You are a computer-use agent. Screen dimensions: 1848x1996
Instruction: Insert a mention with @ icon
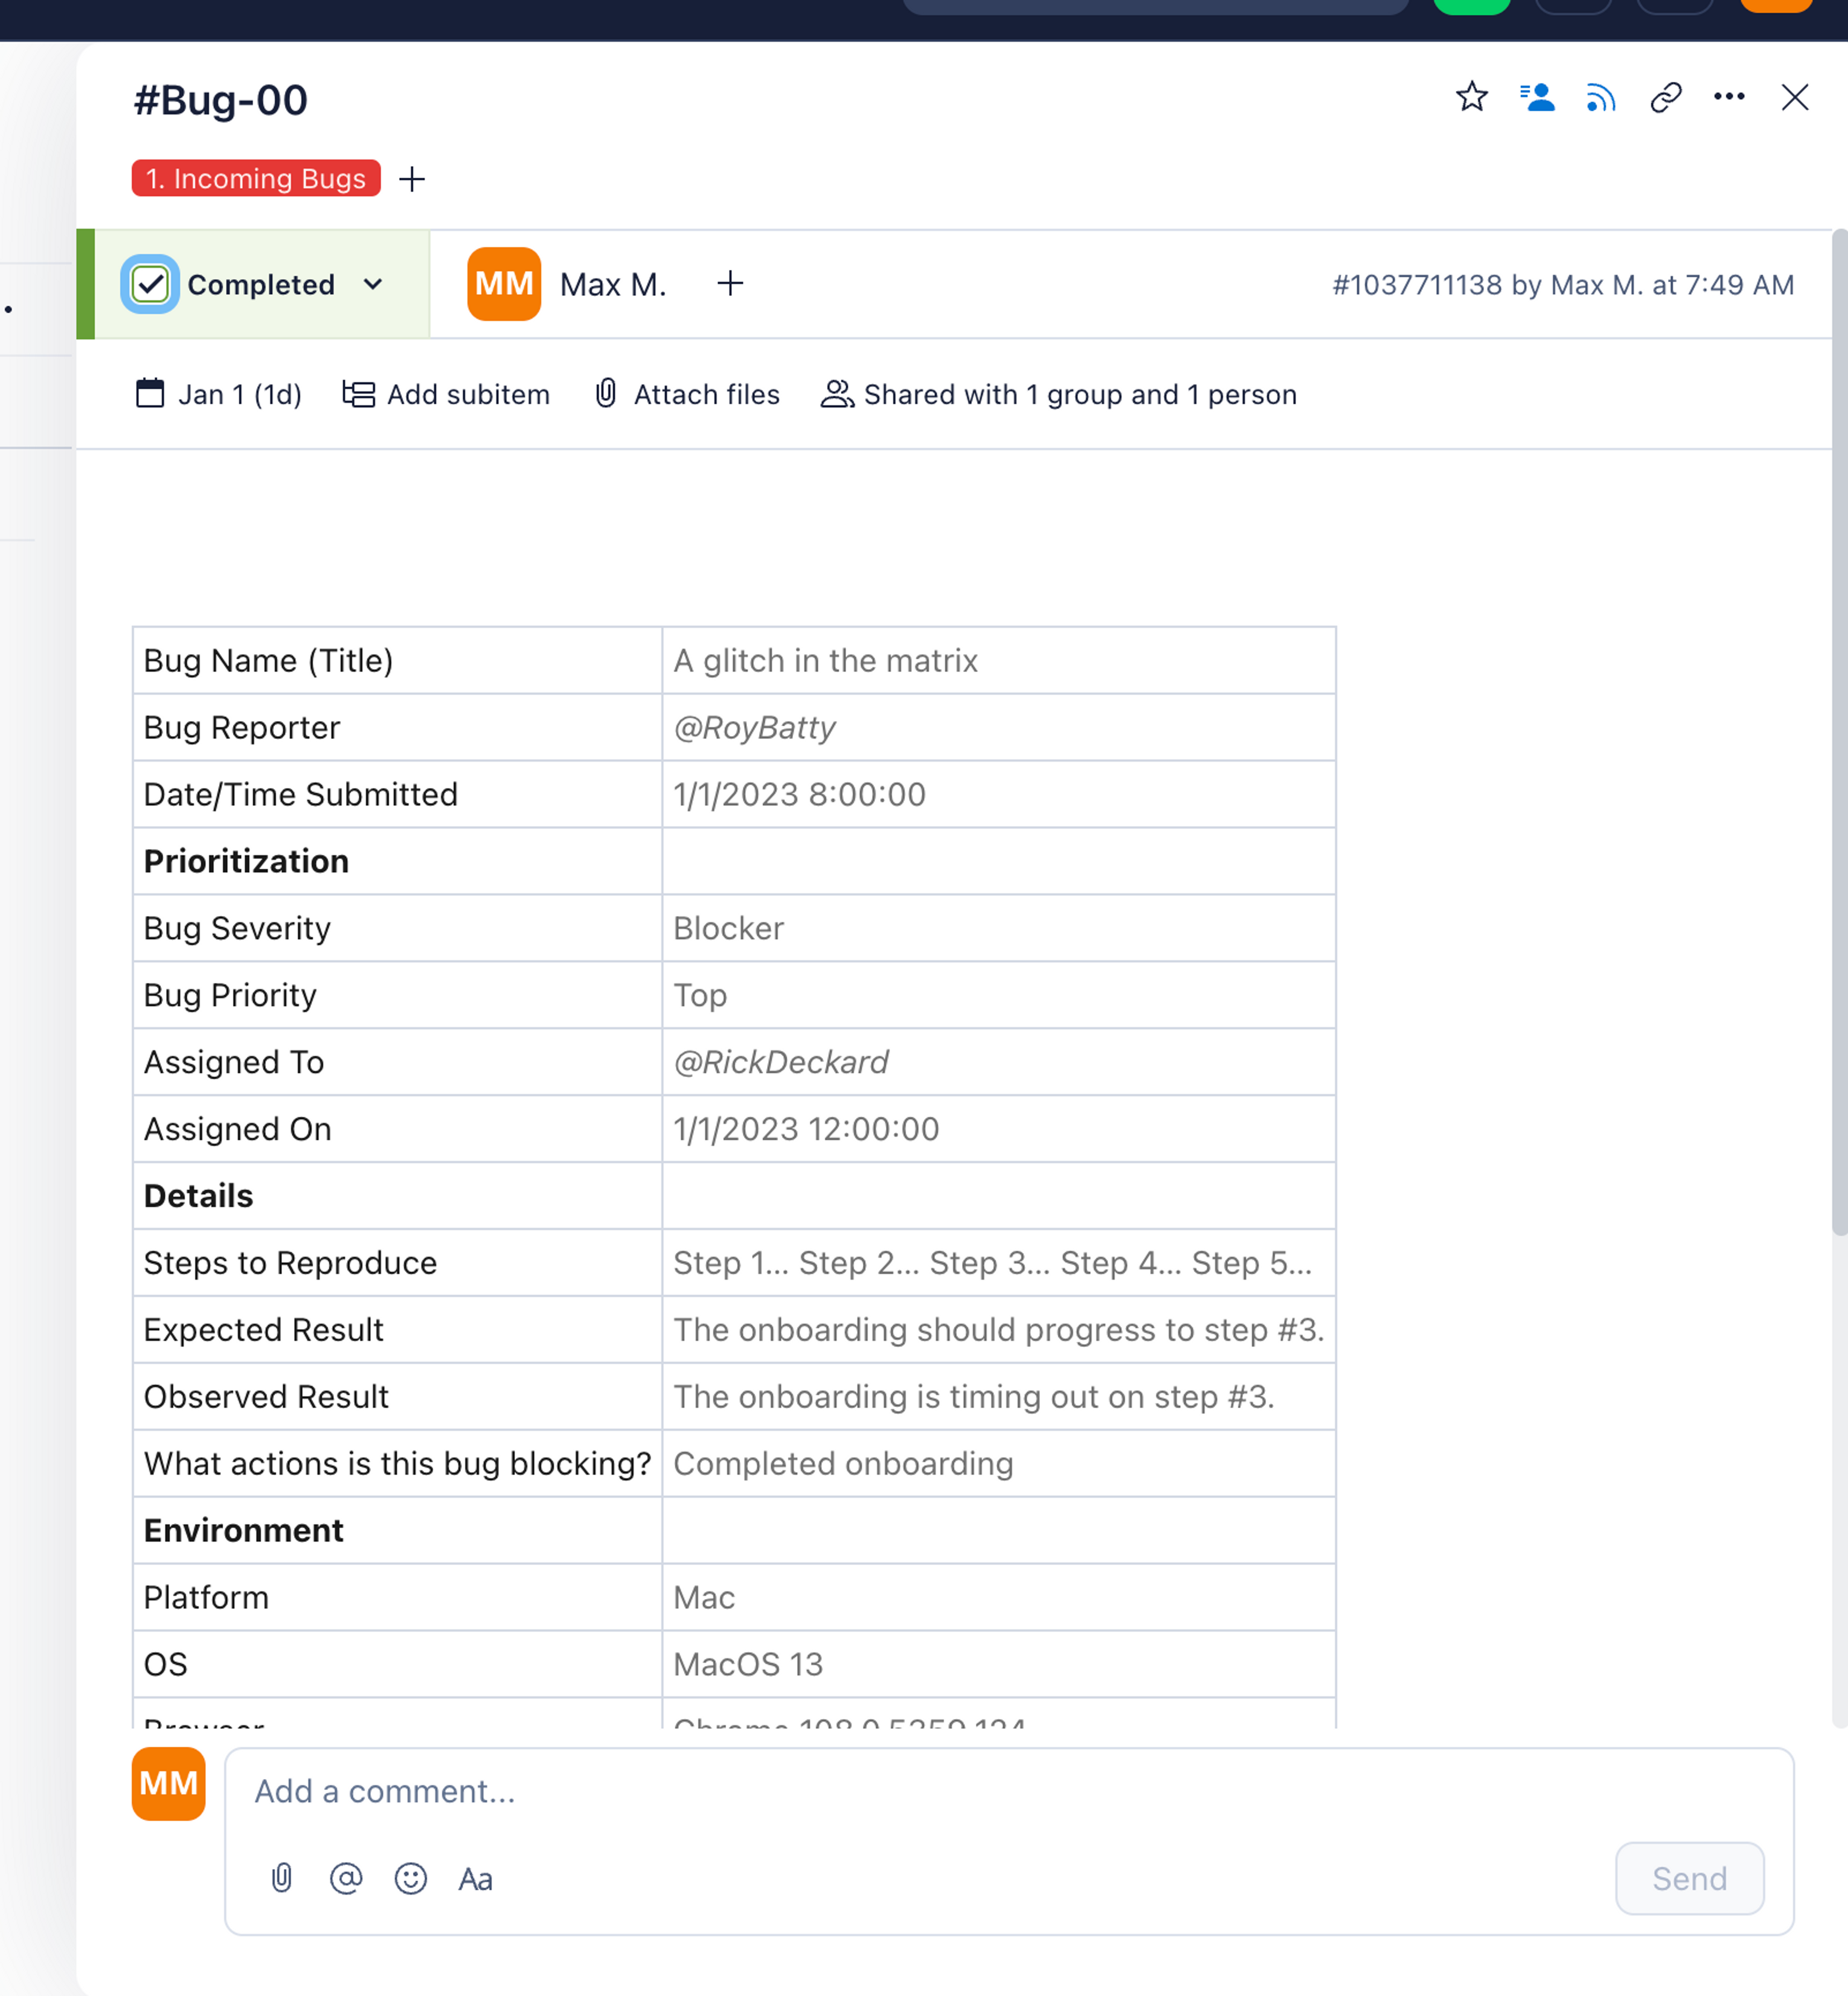[346, 1878]
